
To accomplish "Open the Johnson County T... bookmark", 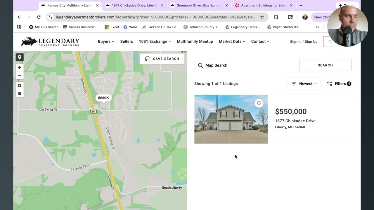I will pos(202,27).
